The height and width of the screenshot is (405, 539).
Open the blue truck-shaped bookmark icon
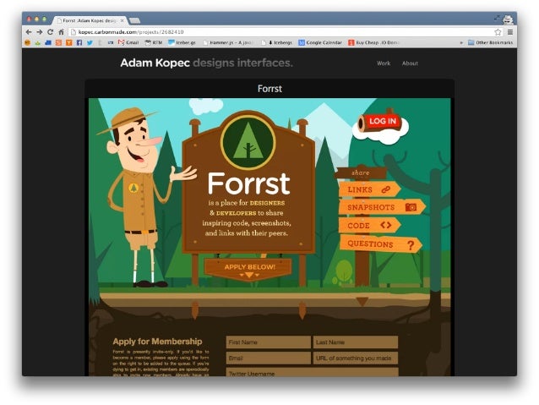48,42
